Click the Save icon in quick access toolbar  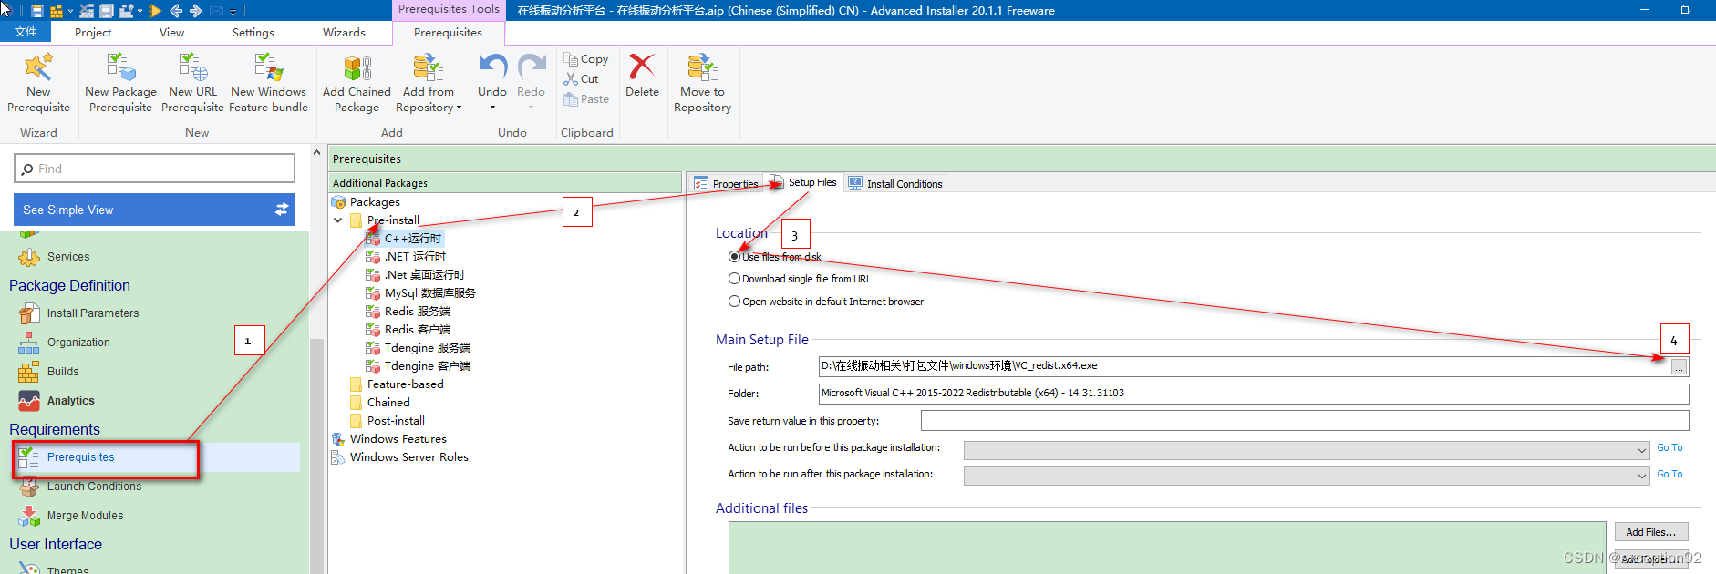pos(36,11)
